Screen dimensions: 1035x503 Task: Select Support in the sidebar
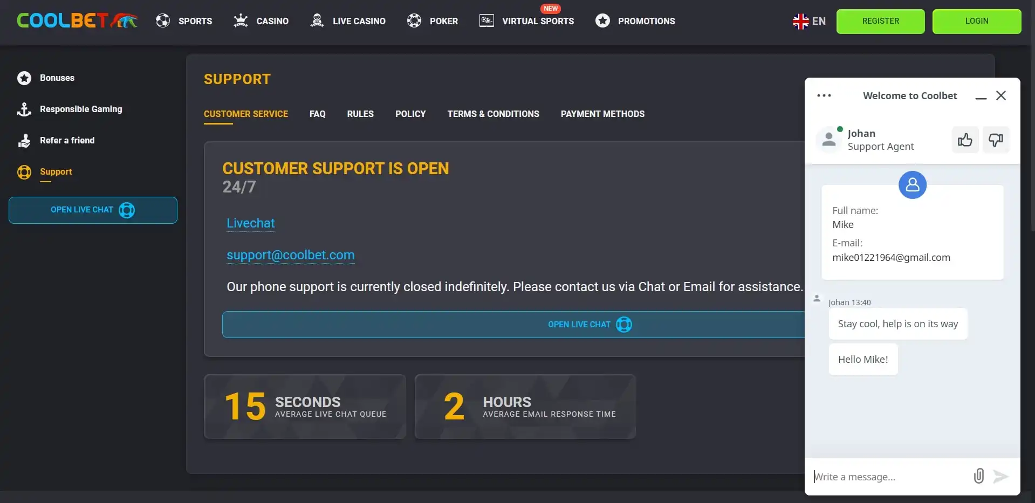[56, 171]
